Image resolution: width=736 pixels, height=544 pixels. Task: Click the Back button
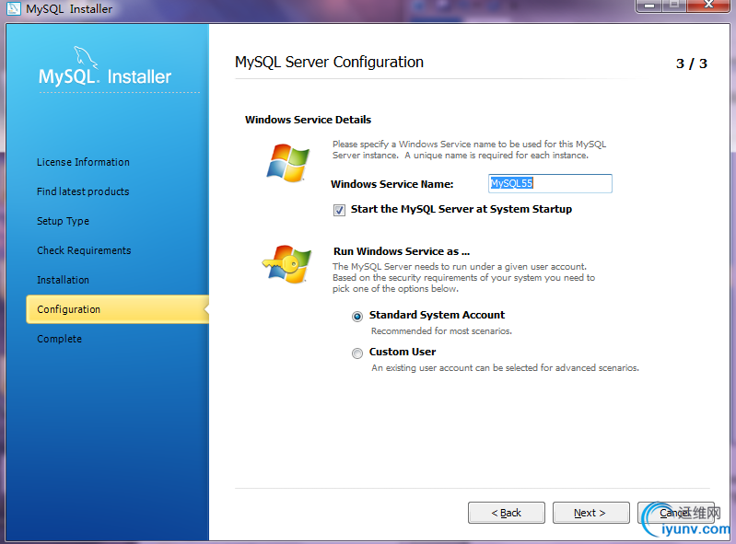coord(507,513)
